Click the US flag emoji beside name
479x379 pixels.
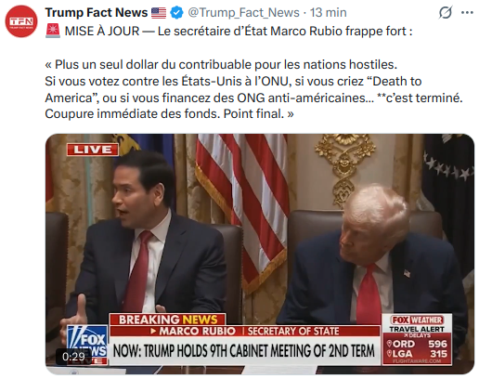tap(159, 13)
